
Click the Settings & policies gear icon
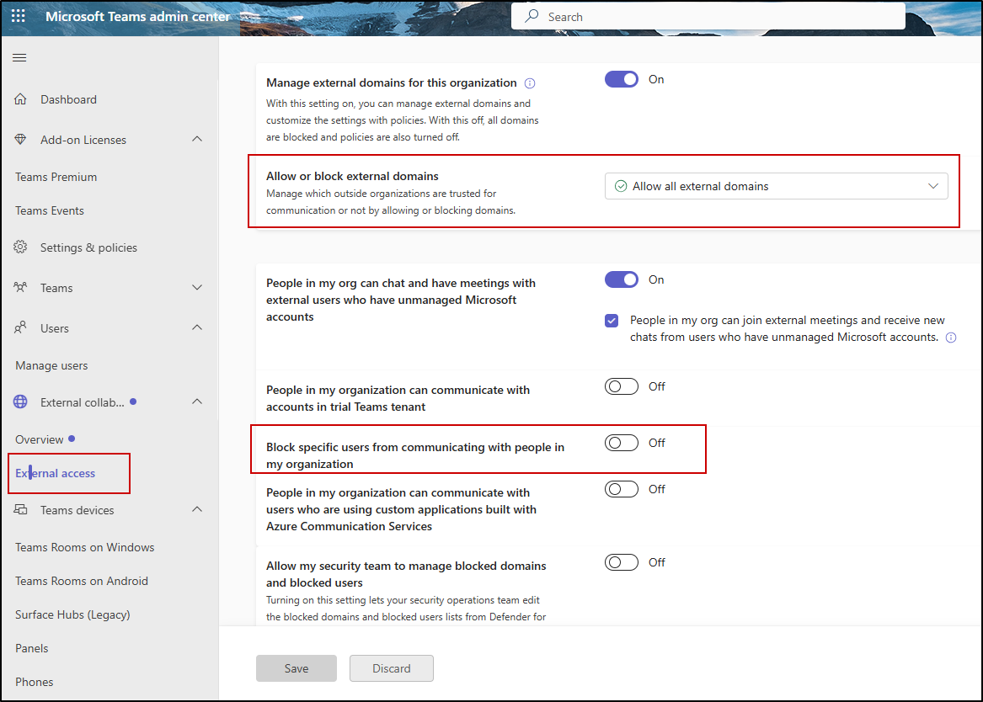(x=21, y=247)
